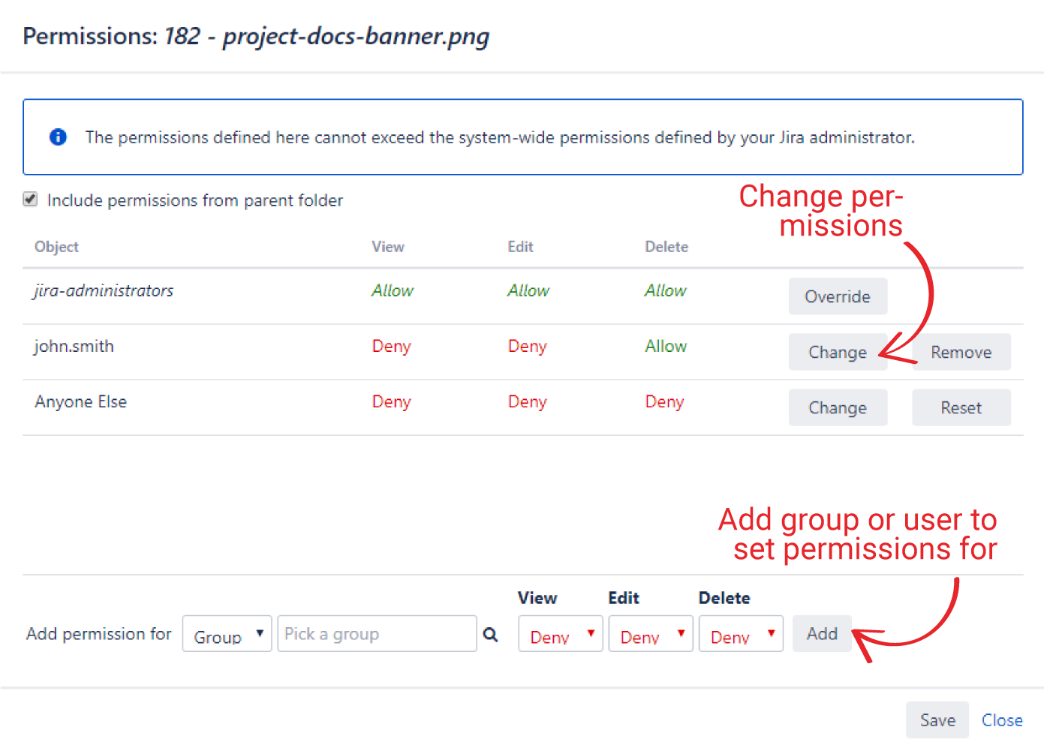Click the Object column header
The image size is (1044, 745).
coord(56,246)
